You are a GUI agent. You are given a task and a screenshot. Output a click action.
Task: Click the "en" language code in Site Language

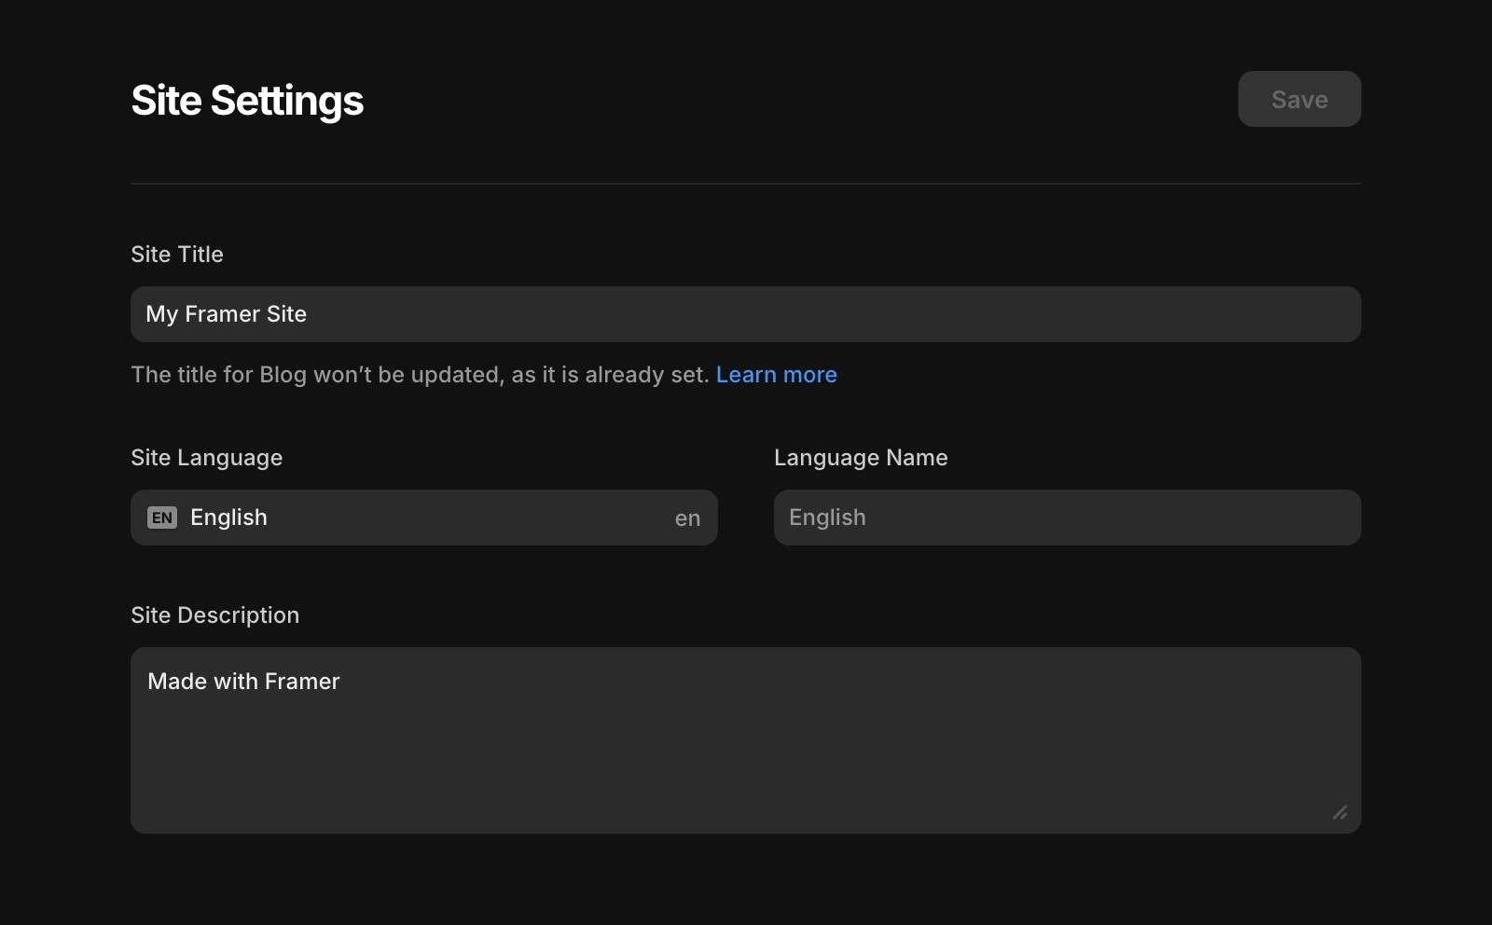click(x=687, y=518)
